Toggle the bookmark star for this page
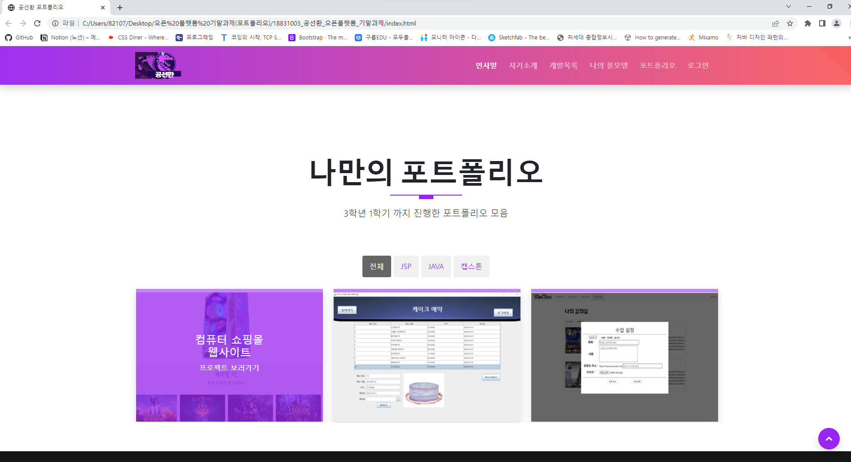Viewport: 851px width, 462px height. point(789,23)
